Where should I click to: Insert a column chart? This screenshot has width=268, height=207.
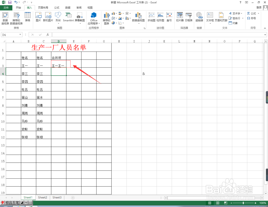pyautogui.click(x=113, y=13)
